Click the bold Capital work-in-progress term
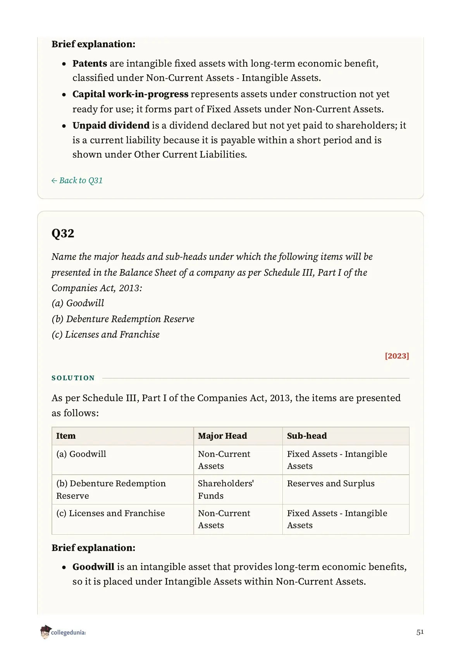This screenshot has height=652, width=461. (x=130, y=94)
